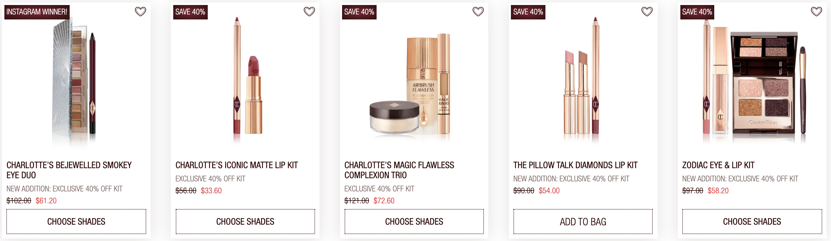Tap the heart on Zodiac Eye & Lip Kit

pos(816,12)
